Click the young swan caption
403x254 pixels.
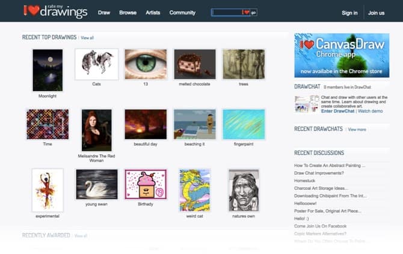point(97,204)
